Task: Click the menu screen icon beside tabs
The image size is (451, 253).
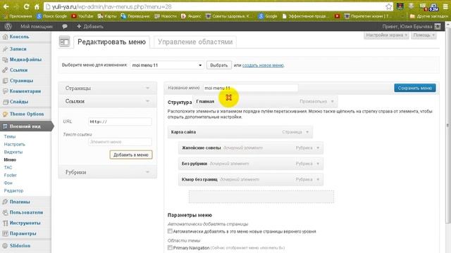Action: (x=64, y=42)
